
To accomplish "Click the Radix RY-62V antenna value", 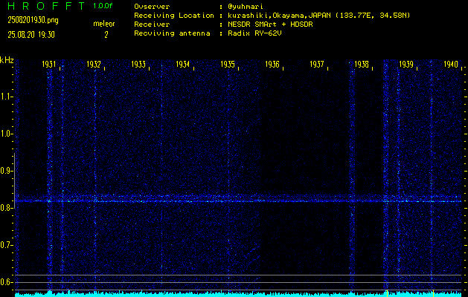I will [x=254, y=33].
